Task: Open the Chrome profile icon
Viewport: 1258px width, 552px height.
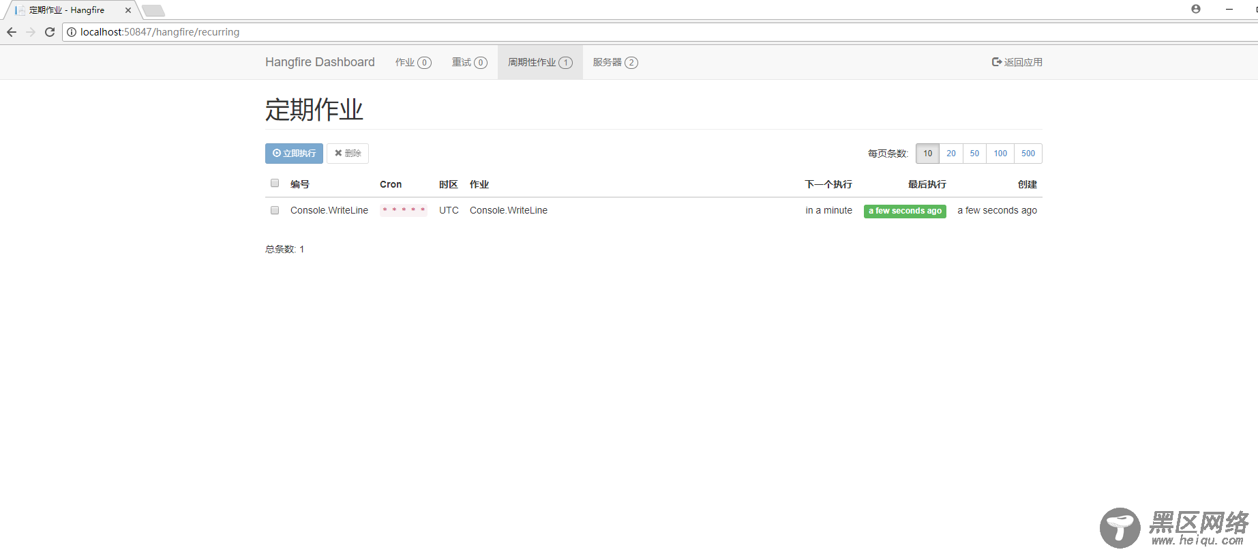Action: (1196, 9)
